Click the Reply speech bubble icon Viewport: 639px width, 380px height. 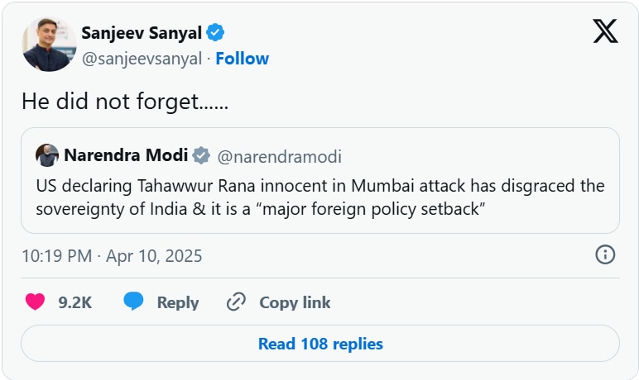pos(134,302)
